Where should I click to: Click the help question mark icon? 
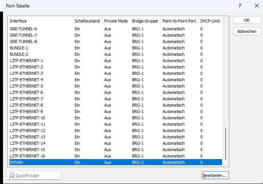tap(240, 6)
